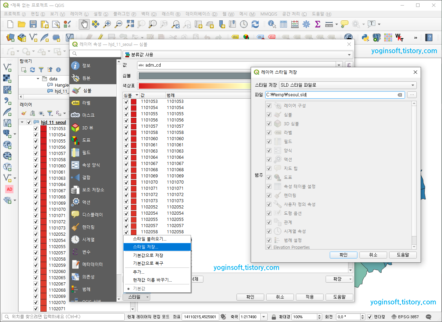Image resolution: width=442 pixels, height=322 pixels.
Task: Activate the Zoom In magnifier tool
Action: pos(107,24)
